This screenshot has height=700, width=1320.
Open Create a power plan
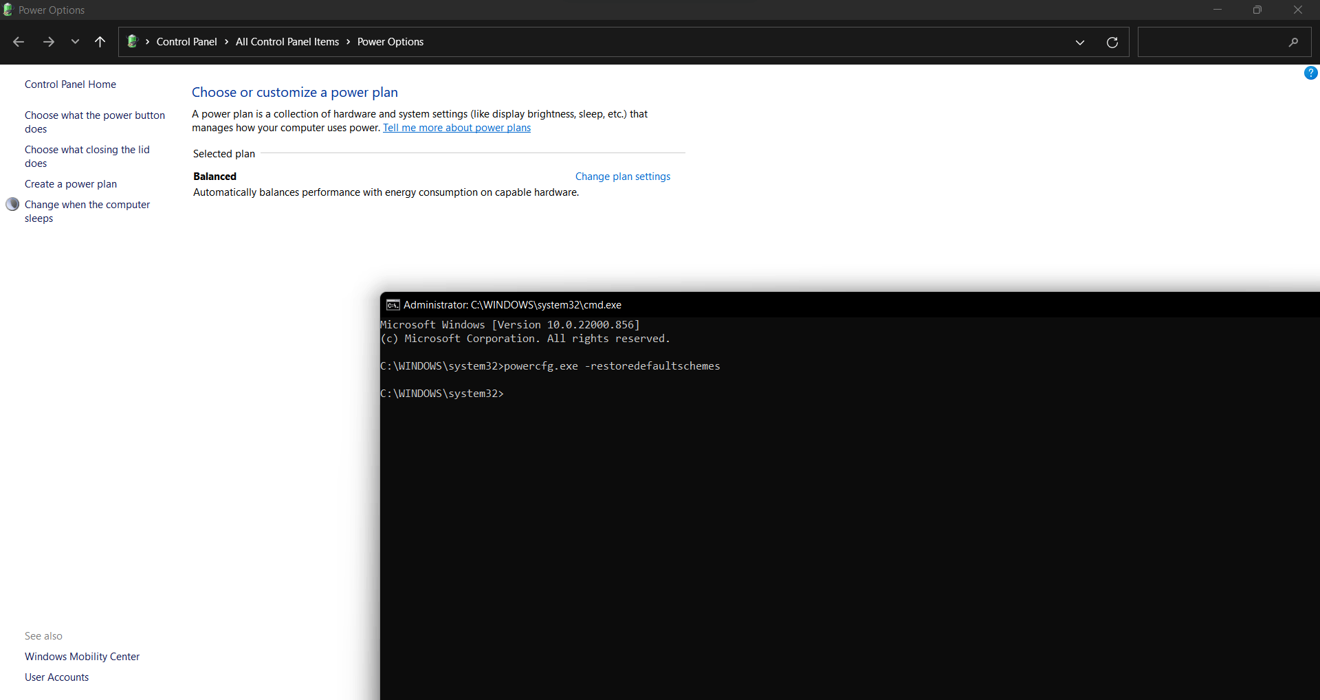click(x=71, y=184)
